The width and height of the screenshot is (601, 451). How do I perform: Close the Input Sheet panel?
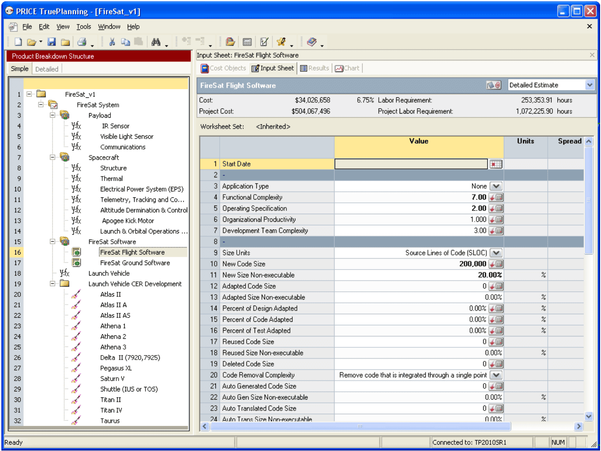(x=592, y=55)
